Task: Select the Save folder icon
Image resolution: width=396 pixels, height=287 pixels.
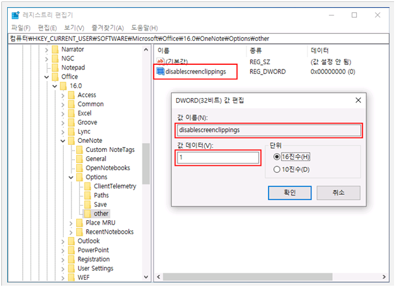Action: (88, 205)
